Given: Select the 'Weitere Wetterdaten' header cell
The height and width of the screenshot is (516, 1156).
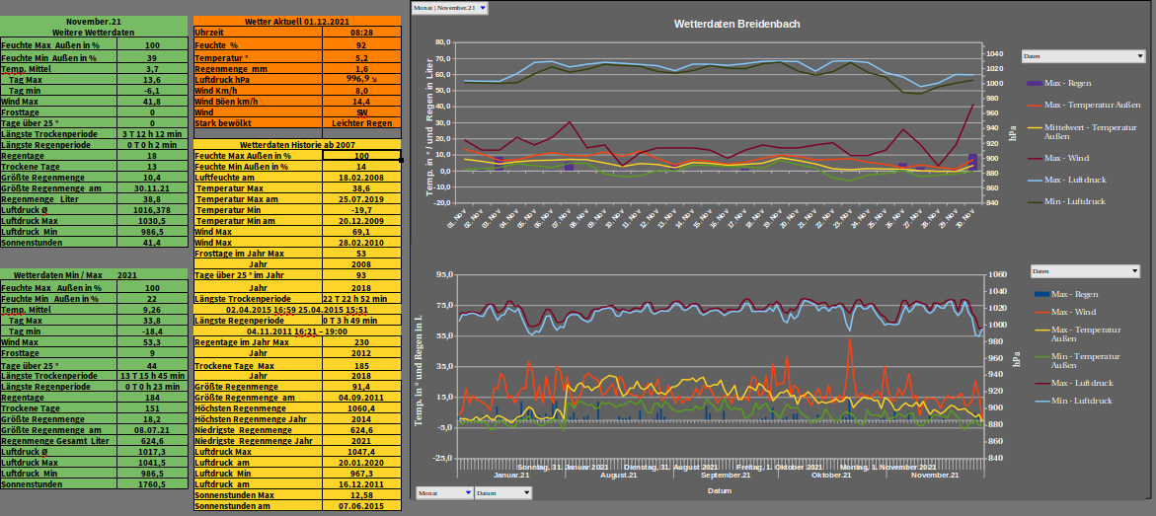Looking at the screenshot, I should coord(95,33).
